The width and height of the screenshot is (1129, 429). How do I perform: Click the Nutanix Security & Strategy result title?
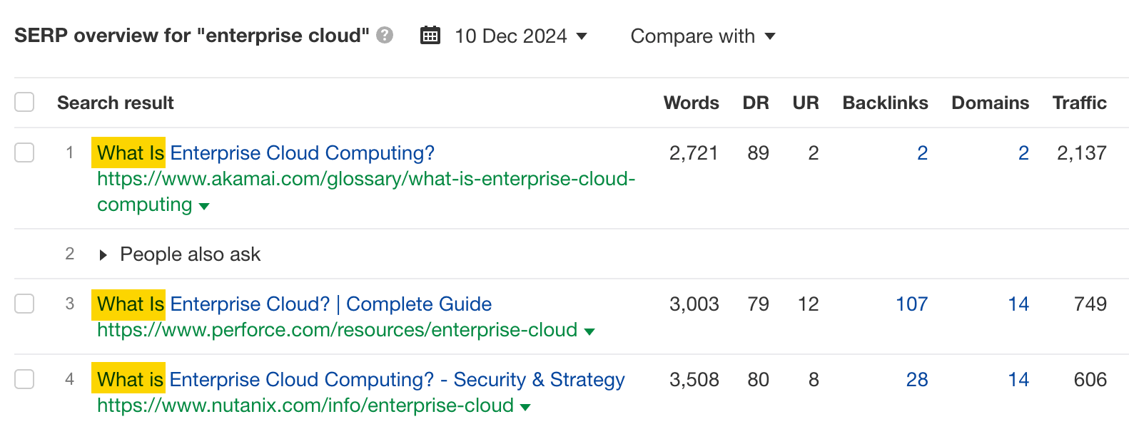click(357, 380)
